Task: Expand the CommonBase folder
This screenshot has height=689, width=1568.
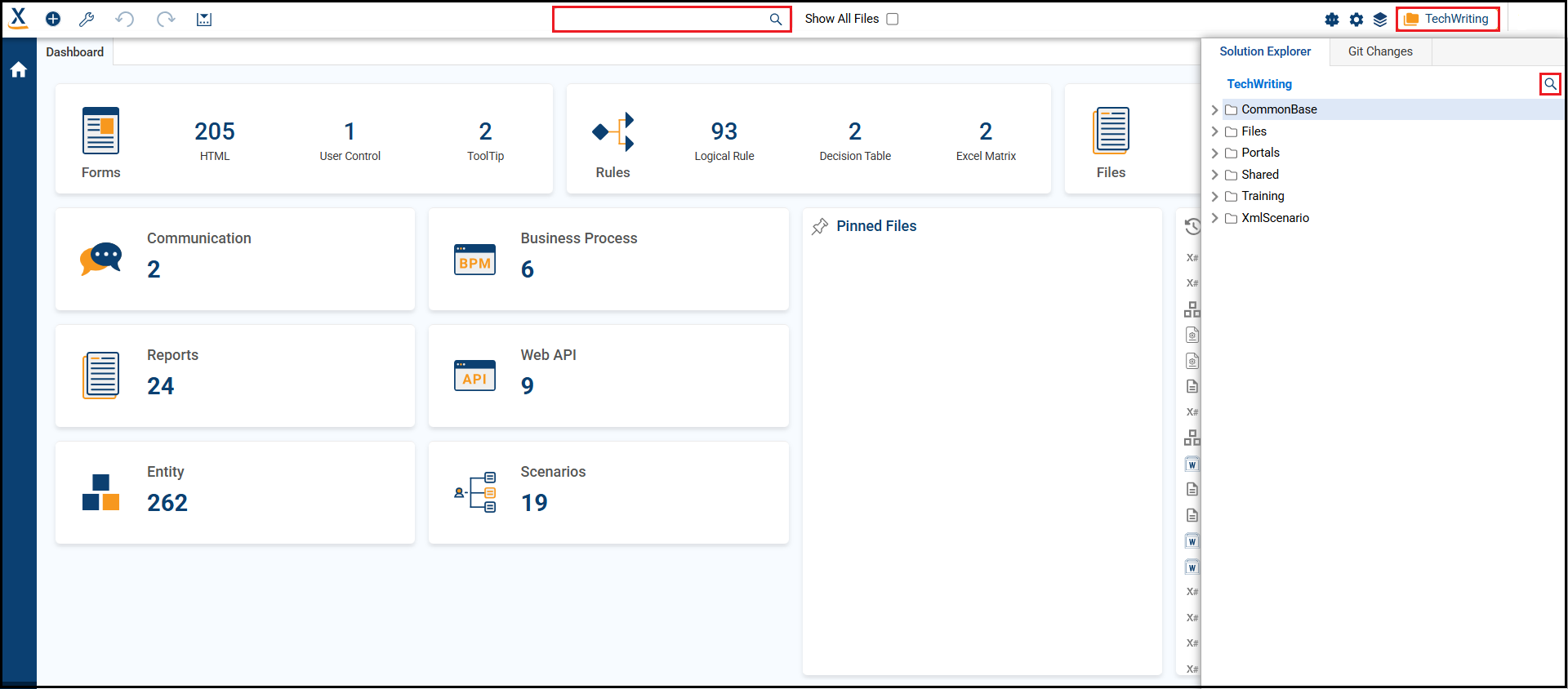Action: [1214, 109]
